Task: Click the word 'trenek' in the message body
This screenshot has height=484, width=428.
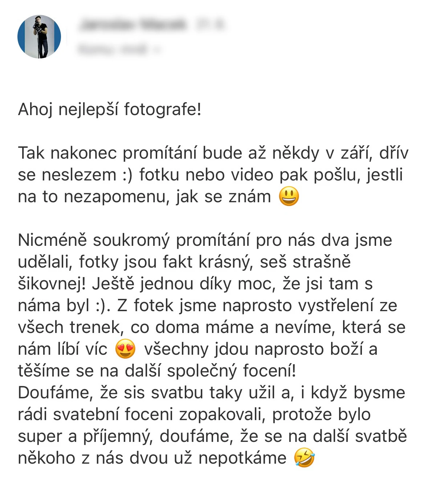Action: tap(96, 327)
